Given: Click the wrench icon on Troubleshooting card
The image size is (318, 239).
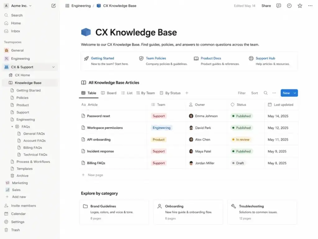Looking at the screenshot, I should click(234, 206).
